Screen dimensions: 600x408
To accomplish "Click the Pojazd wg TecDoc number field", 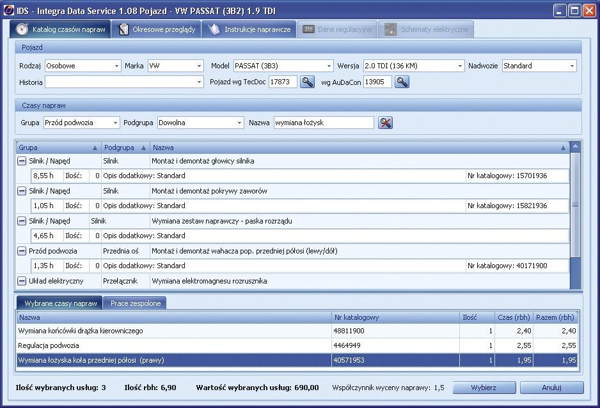I will 283,82.
